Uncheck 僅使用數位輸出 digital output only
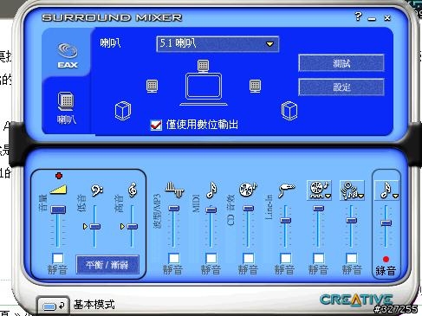The height and width of the screenshot is (316, 422). pyautogui.click(x=156, y=126)
